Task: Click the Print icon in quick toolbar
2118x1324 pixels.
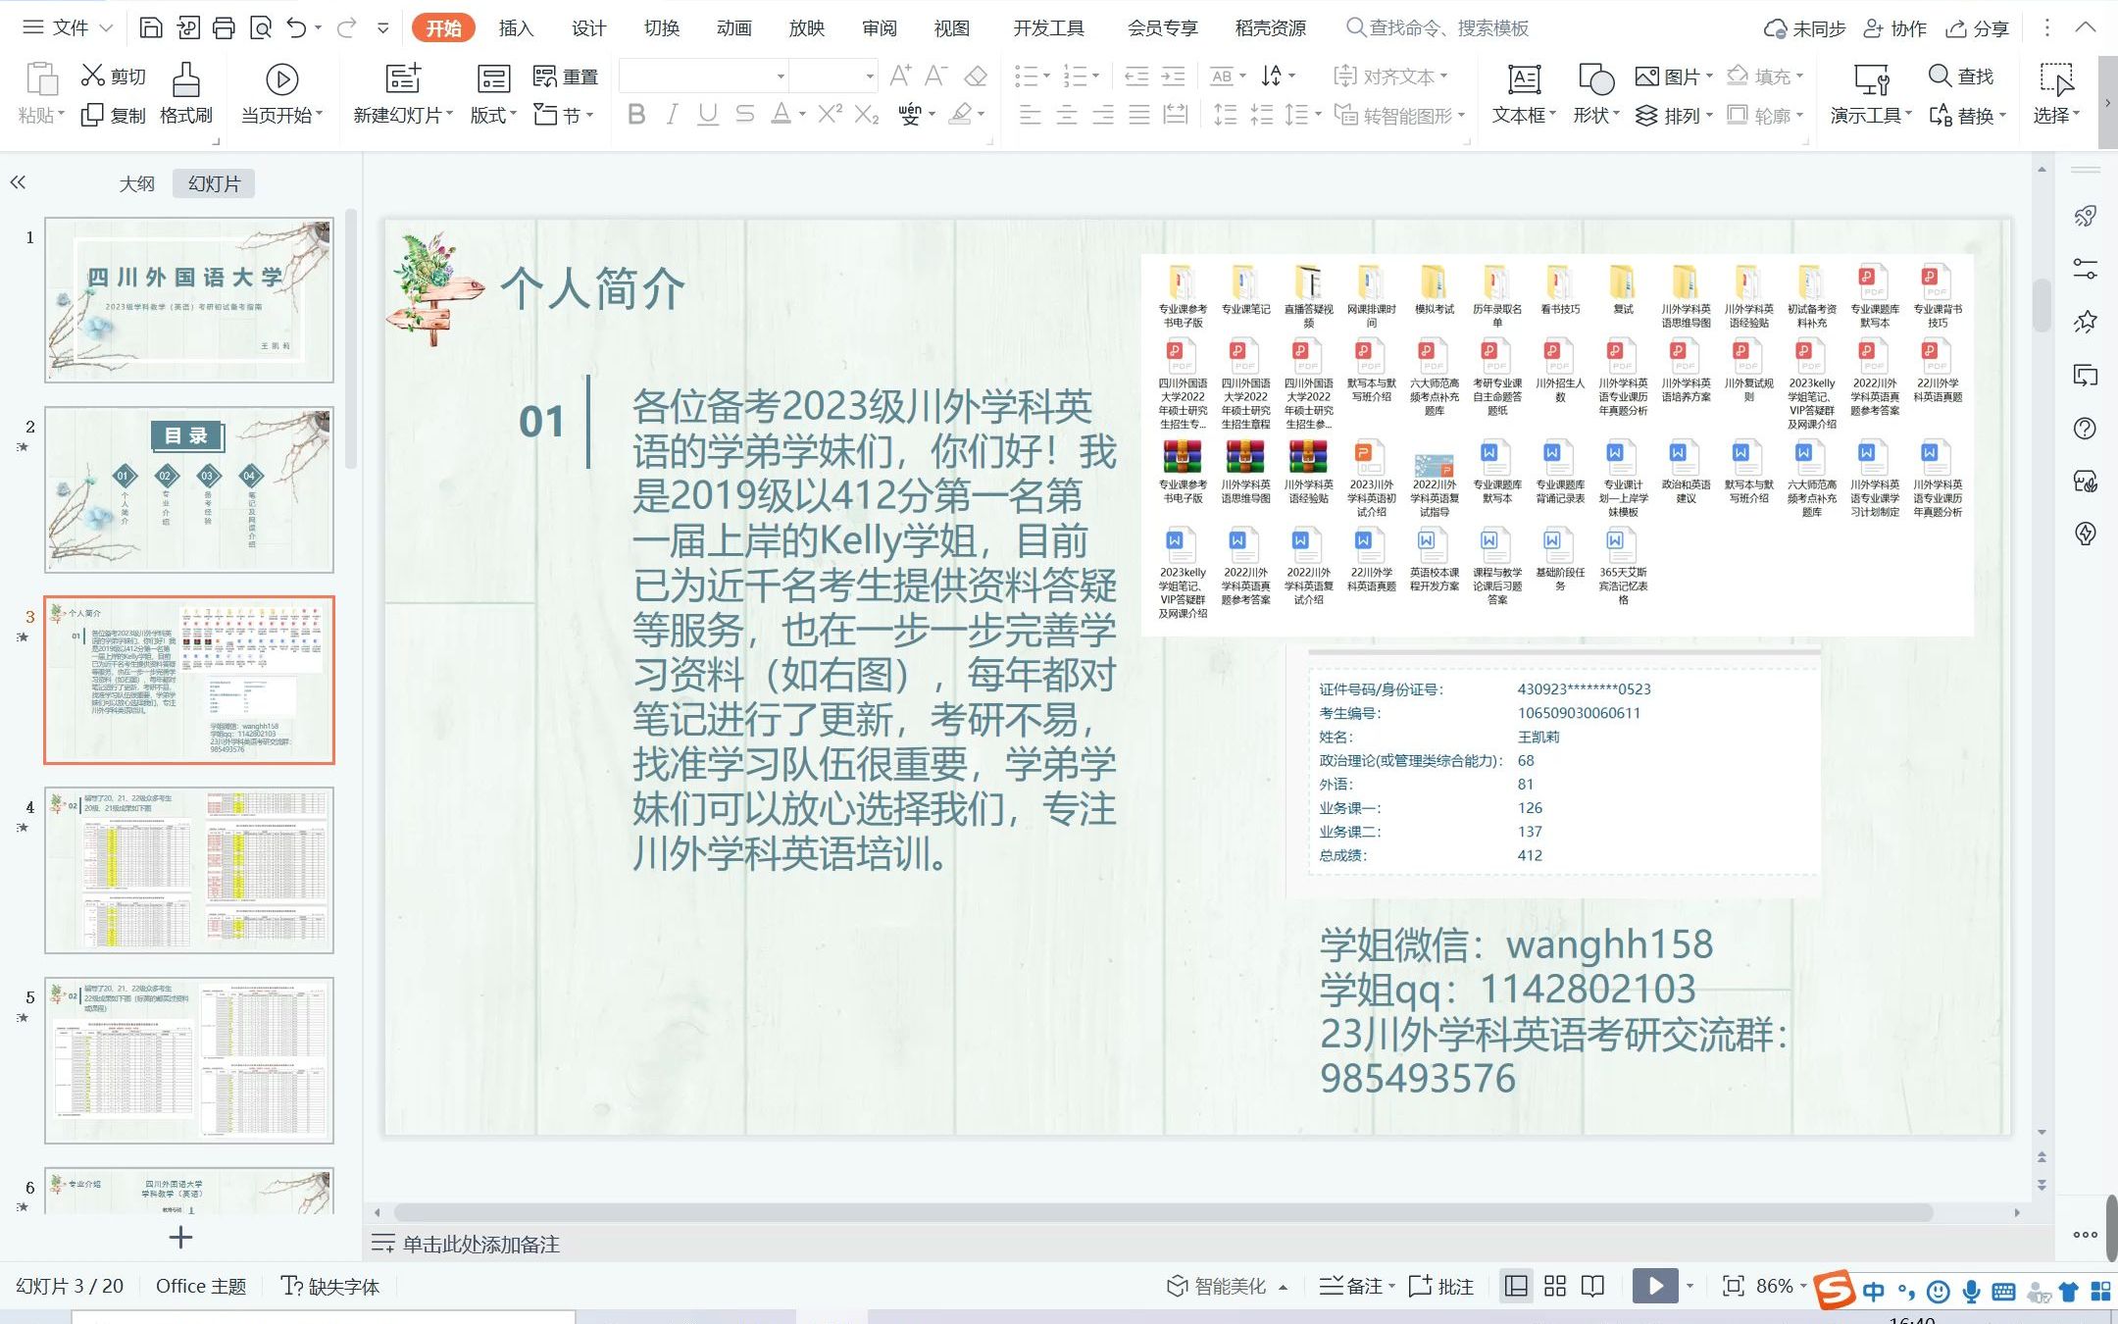Action: 224,27
